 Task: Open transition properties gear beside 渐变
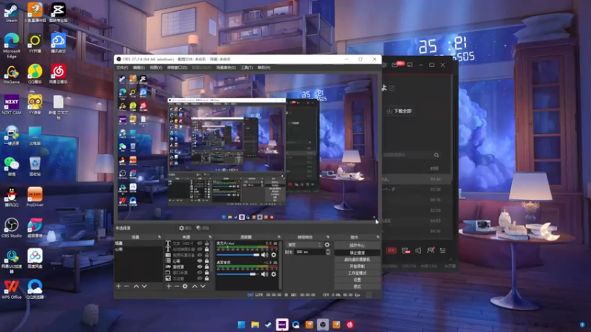pyautogui.click(x=327, y=245)
